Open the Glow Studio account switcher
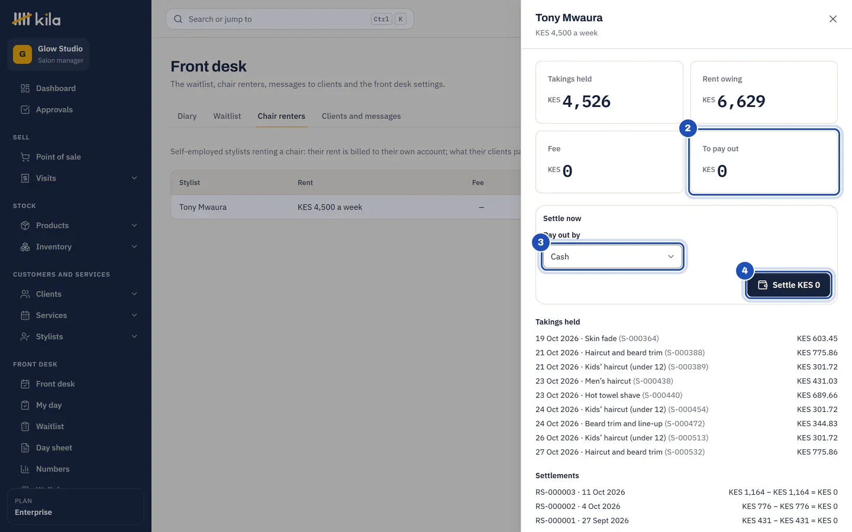This screenshot has width=852, height=532. pos(49,54)
